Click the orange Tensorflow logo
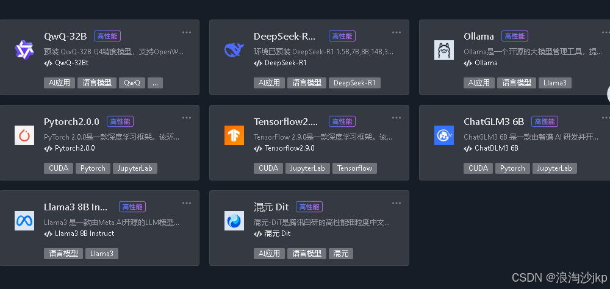Image resolution: width=610 pixels, height=289 pixels. click(234, 135)
